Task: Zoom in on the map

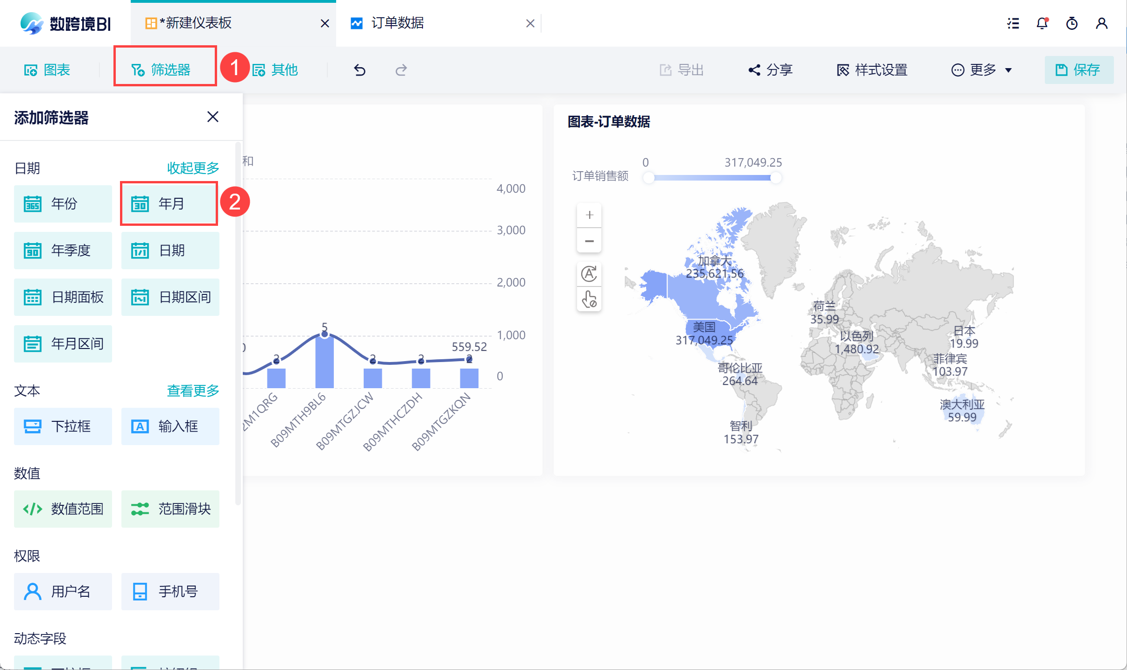Action: click(589, 215)
